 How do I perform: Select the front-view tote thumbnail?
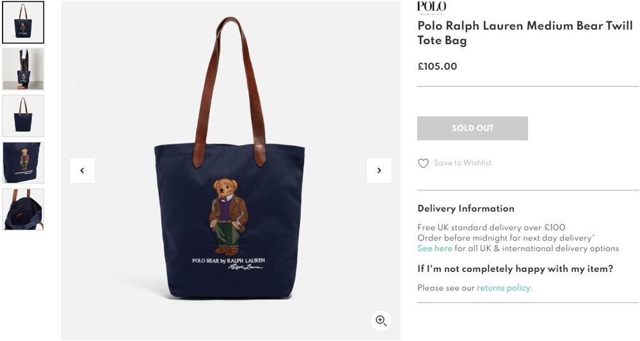click(23, 22)
